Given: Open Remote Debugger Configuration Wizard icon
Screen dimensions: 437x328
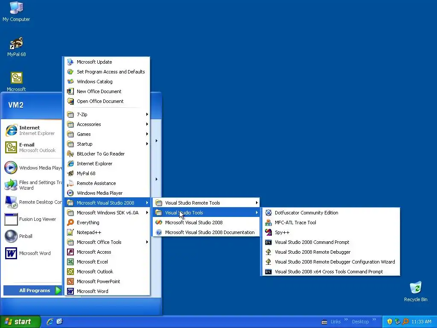Looking at the screenshot, I should tap(268, 262).
